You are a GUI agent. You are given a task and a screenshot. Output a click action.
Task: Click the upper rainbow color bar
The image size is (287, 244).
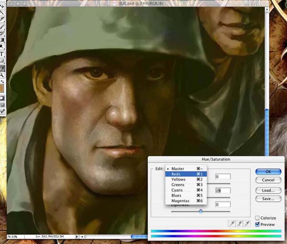216,231
